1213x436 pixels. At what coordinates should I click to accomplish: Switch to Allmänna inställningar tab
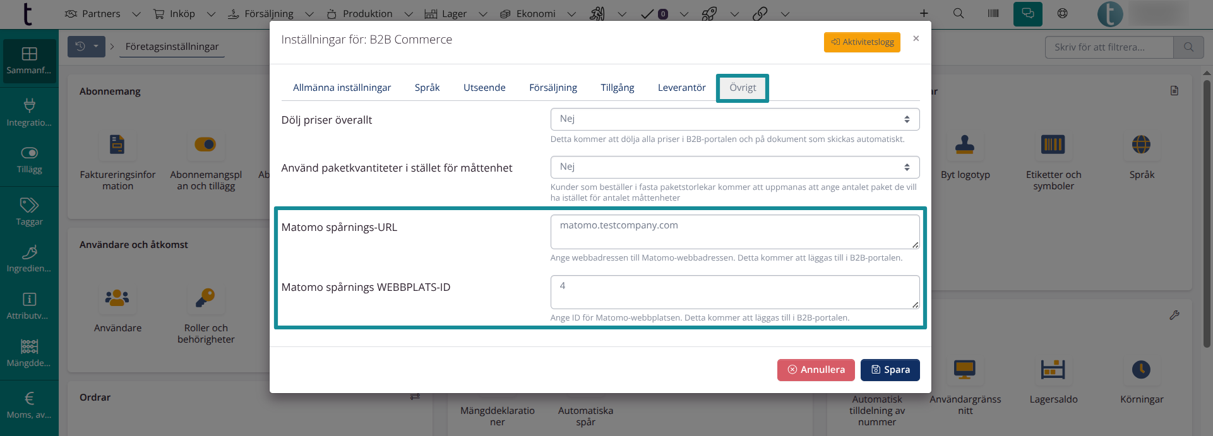[x=342, y=88]
